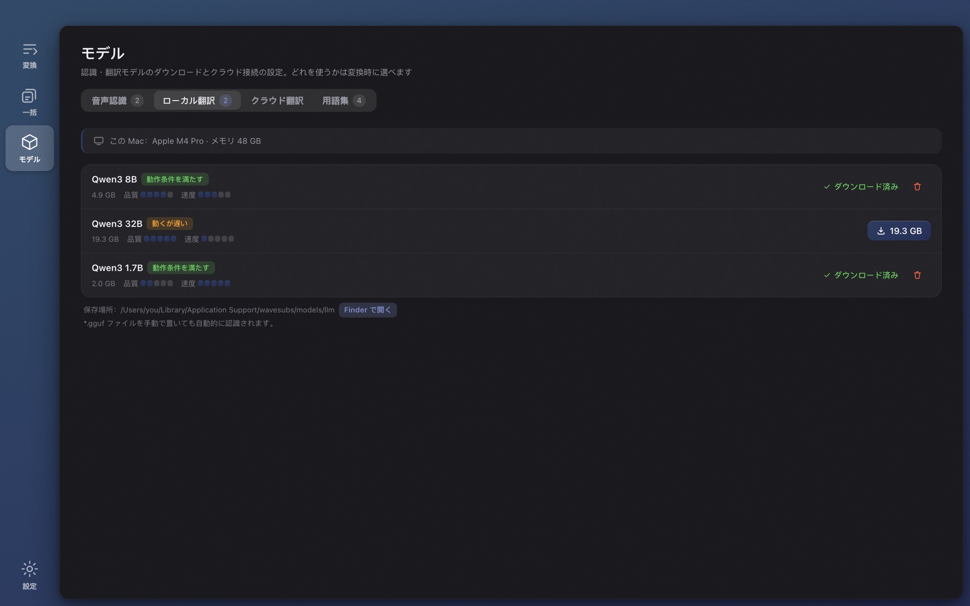The image size is (970, 606).
Task: Switch to the 音声認識 tab
Action: tap(117, 100)
